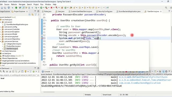Open the Window menu
The width and height of the screenshot is (172, 97).
(48, 4)
